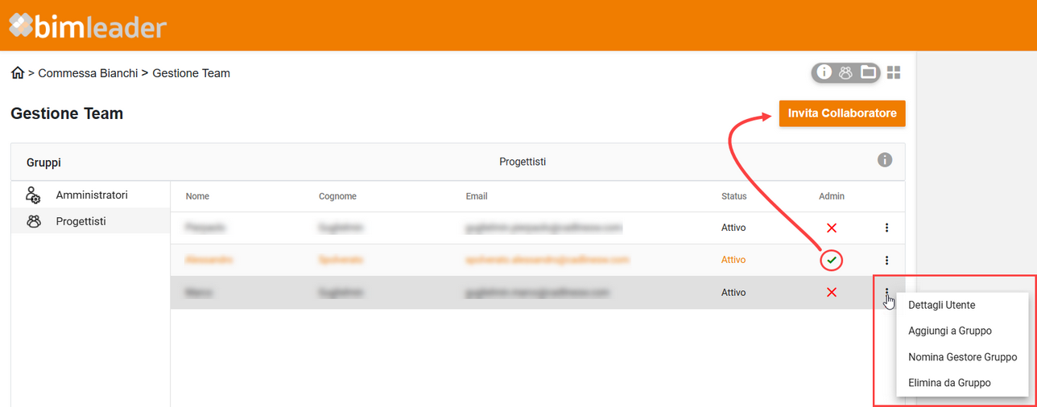Viewport: 1037px width, 407px height.
Task: Click the bimleader logo
Action: (87, 27)
